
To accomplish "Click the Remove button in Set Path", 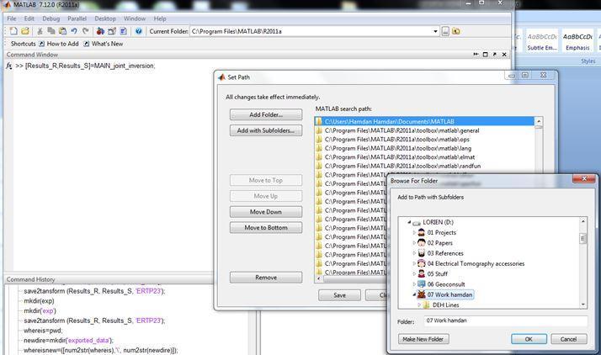I will pos(266,278).
